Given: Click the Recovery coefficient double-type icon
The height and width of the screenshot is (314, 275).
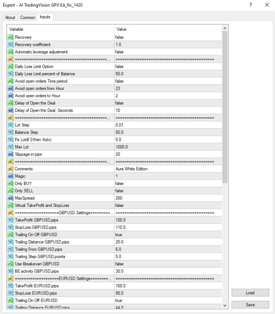Looking at the screenshot, I should (x=10, y=45).
